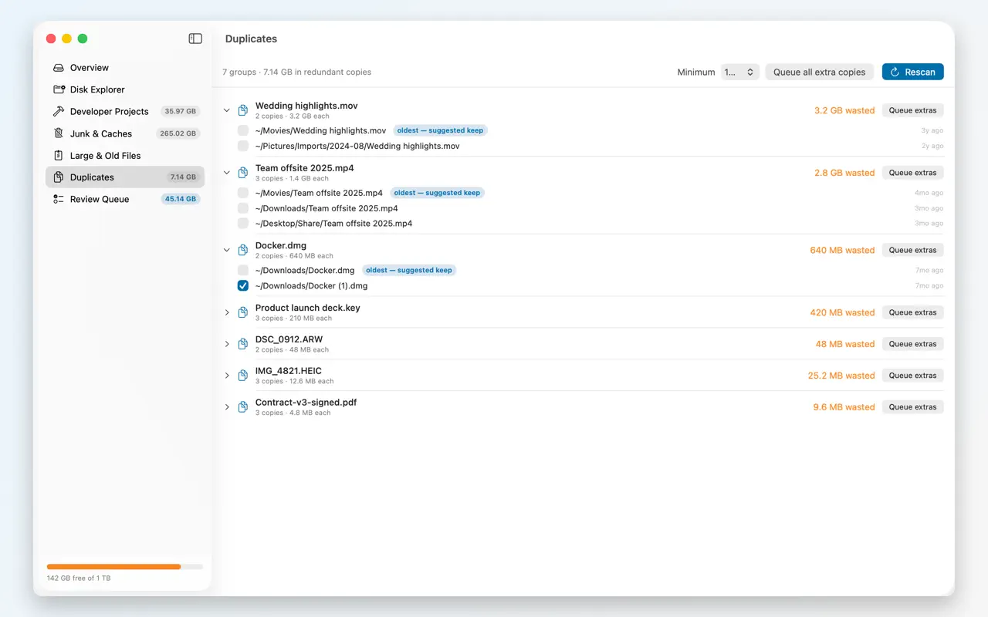Queue extras for DSC_0912.ARW

click(912, 344)
